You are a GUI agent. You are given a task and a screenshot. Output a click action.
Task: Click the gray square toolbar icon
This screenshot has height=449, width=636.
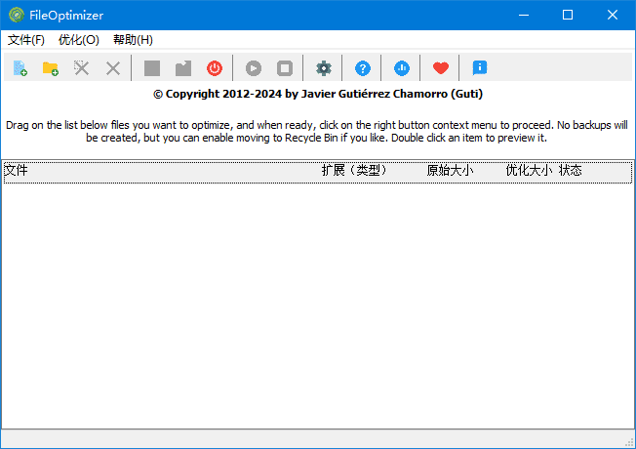click(152, 68)
